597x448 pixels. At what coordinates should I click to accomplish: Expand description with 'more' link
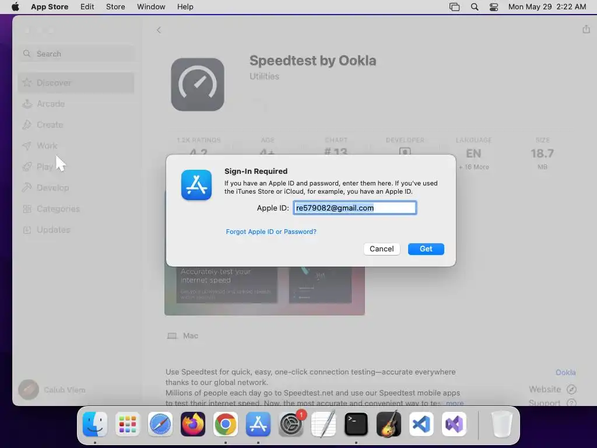455,402
